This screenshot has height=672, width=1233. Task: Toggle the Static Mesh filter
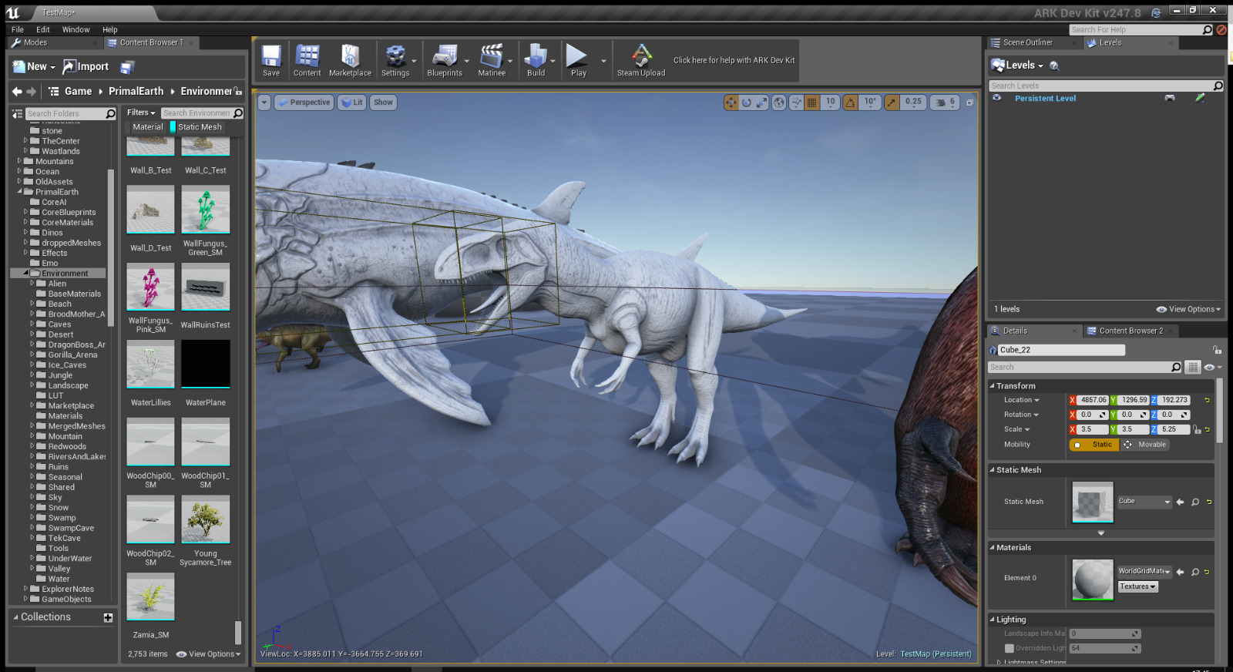click(x=196, y=127)
